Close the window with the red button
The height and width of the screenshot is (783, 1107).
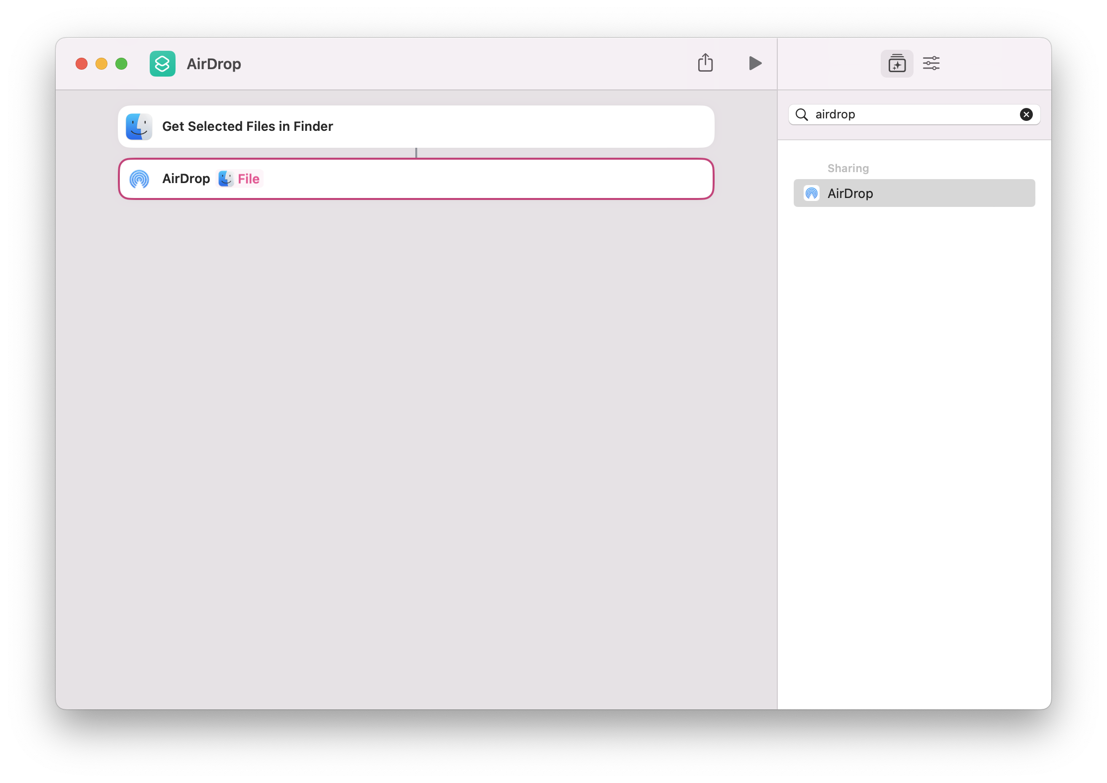pos(82,64)
